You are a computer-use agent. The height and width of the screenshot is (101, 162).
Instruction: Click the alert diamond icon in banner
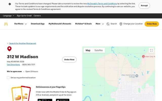[10, 4]
